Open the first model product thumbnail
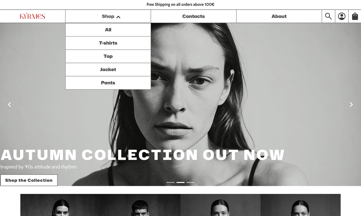 [x=60, y=205]
